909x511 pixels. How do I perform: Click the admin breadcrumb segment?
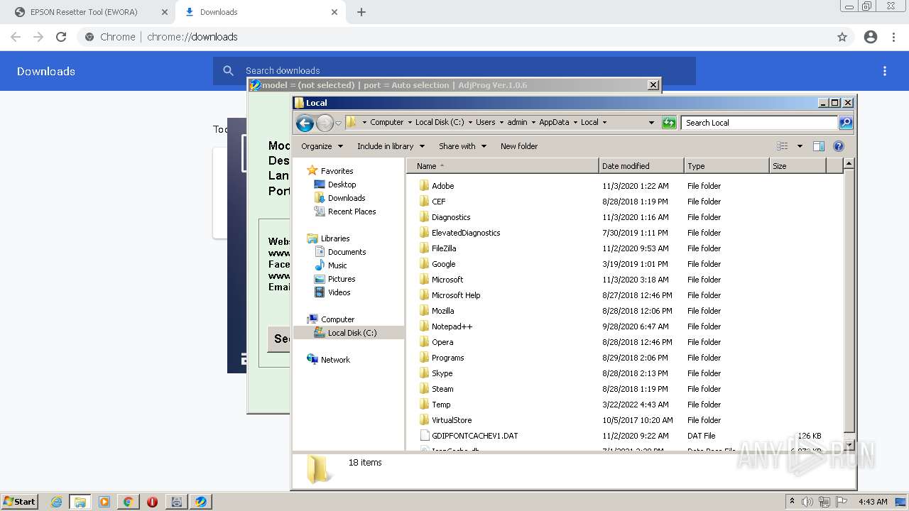(x=517, y=122)
